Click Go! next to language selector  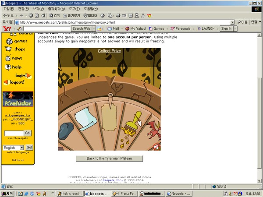tap(29, 148)
